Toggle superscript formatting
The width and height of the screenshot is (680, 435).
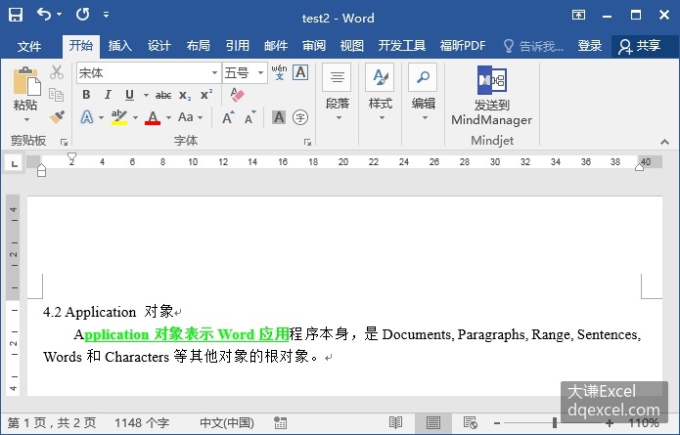206,95
